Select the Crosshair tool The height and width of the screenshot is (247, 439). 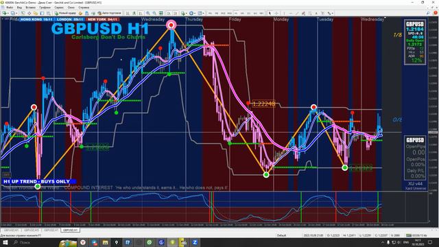[x=276, y=13]
